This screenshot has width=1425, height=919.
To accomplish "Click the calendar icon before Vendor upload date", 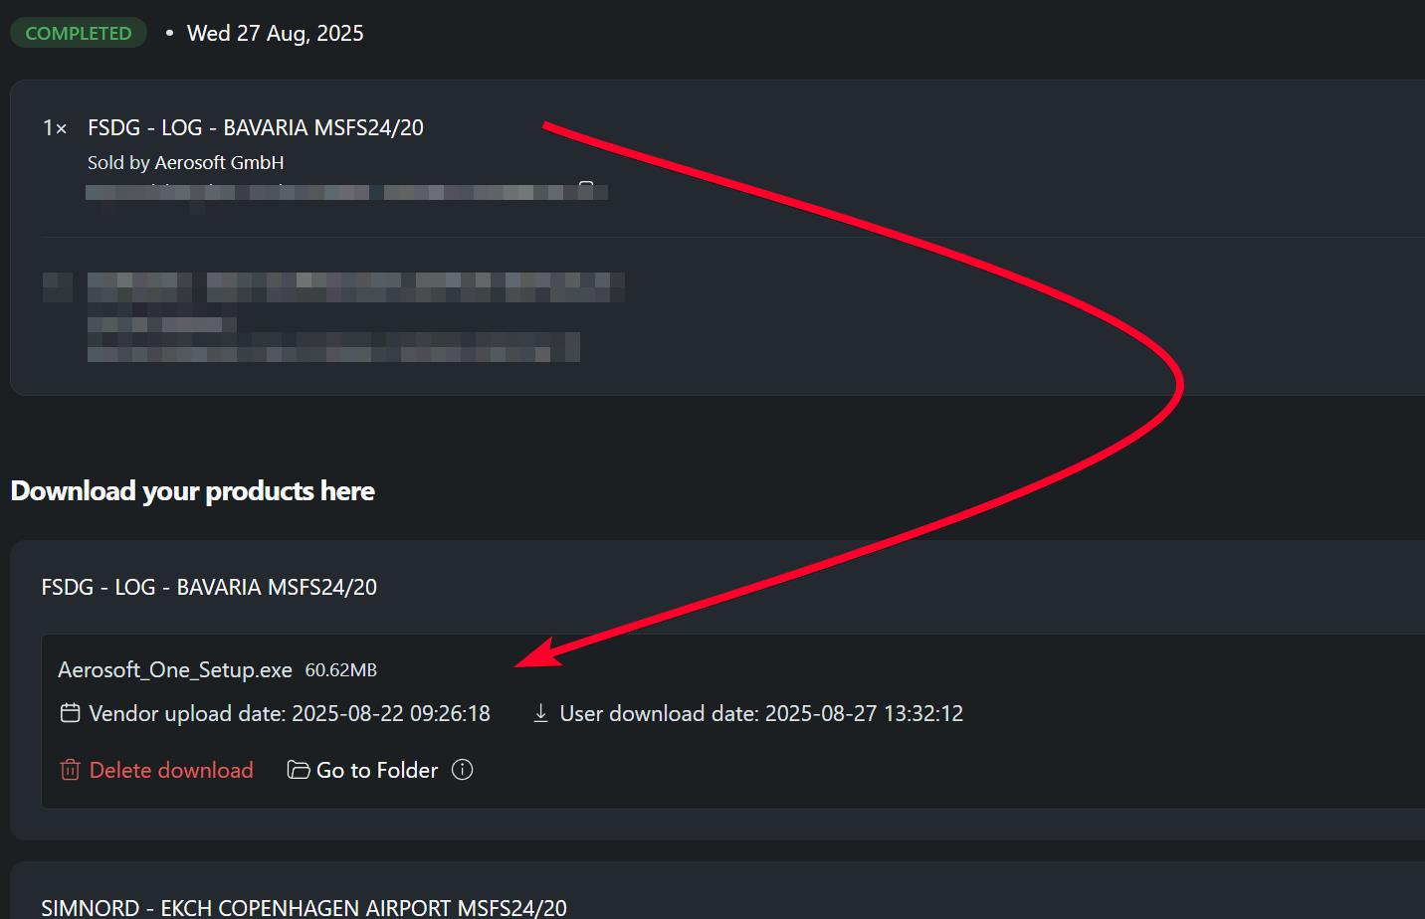I will click(x=70, y=713).
